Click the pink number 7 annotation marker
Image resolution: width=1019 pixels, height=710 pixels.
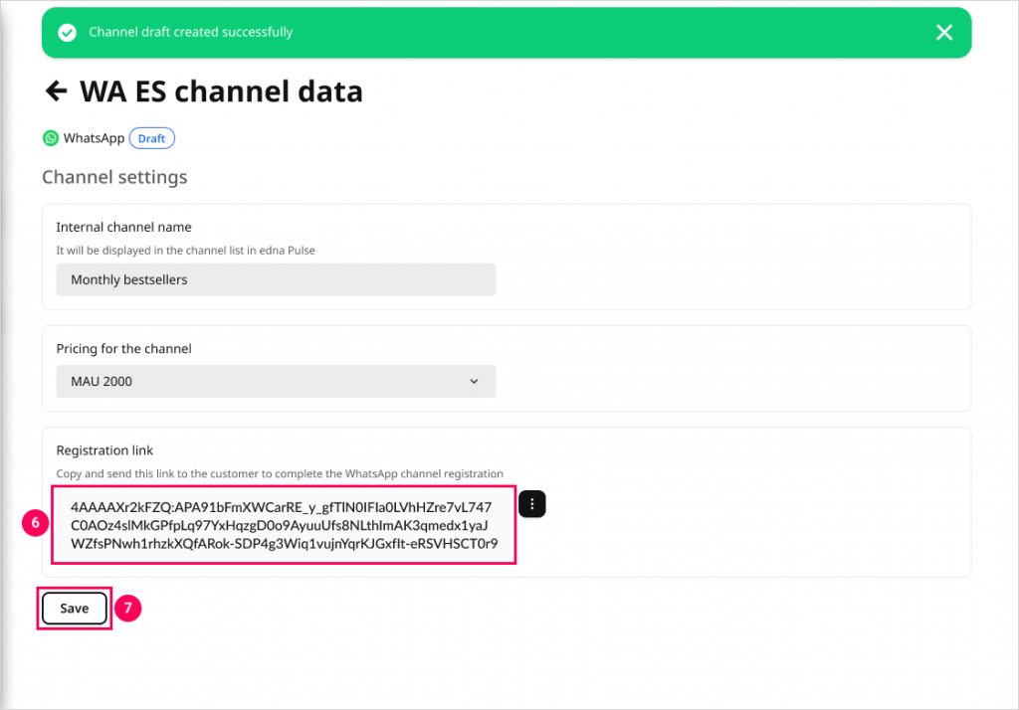coord(127,609)
